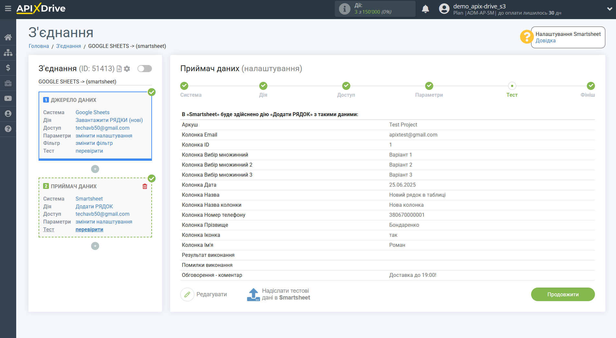The width and height of the screenshot is (616, 338).
Task: Open Smartsheet system link
Action: [x=89, y=199]
